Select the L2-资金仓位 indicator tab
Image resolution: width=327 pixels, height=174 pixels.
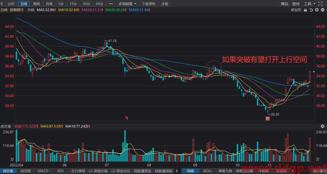pos(121,171)
